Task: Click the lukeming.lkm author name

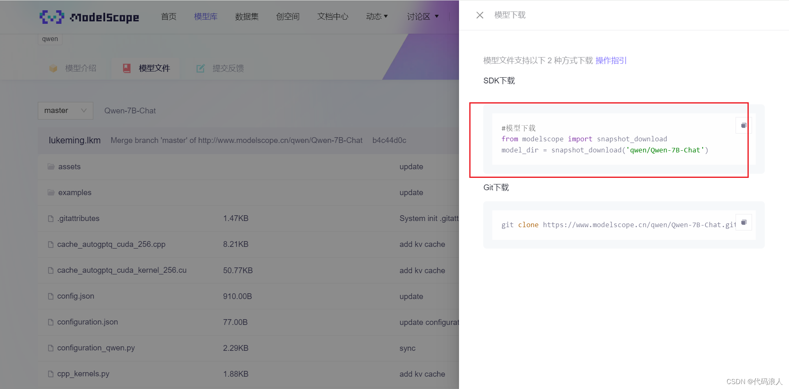Action: point(75,140)
